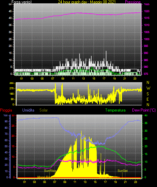This screenshot has width=157, height=187.
Task: Select wind-direction axis value '270'
Action: (x=11, y=89)
